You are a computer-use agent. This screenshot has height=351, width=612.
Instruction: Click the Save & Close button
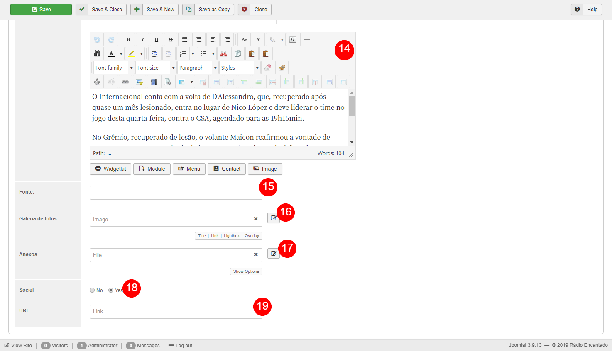click(x=101, y=10)
